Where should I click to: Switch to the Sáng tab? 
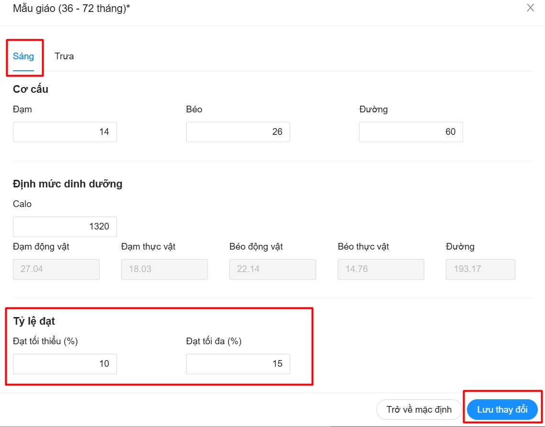23,56
